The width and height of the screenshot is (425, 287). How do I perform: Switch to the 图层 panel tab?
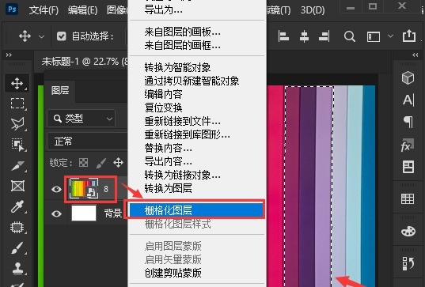60,90
